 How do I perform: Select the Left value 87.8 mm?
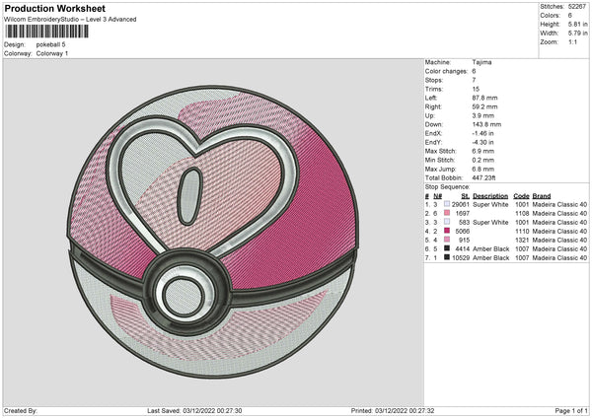tap(484, 98)
